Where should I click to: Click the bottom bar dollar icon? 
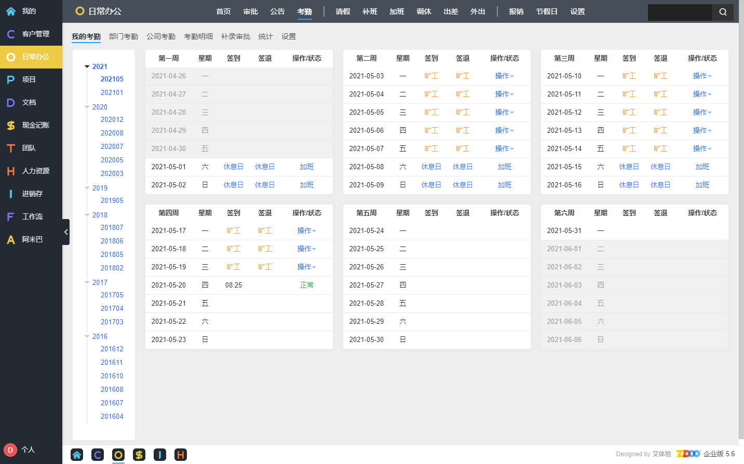point(139,455)
